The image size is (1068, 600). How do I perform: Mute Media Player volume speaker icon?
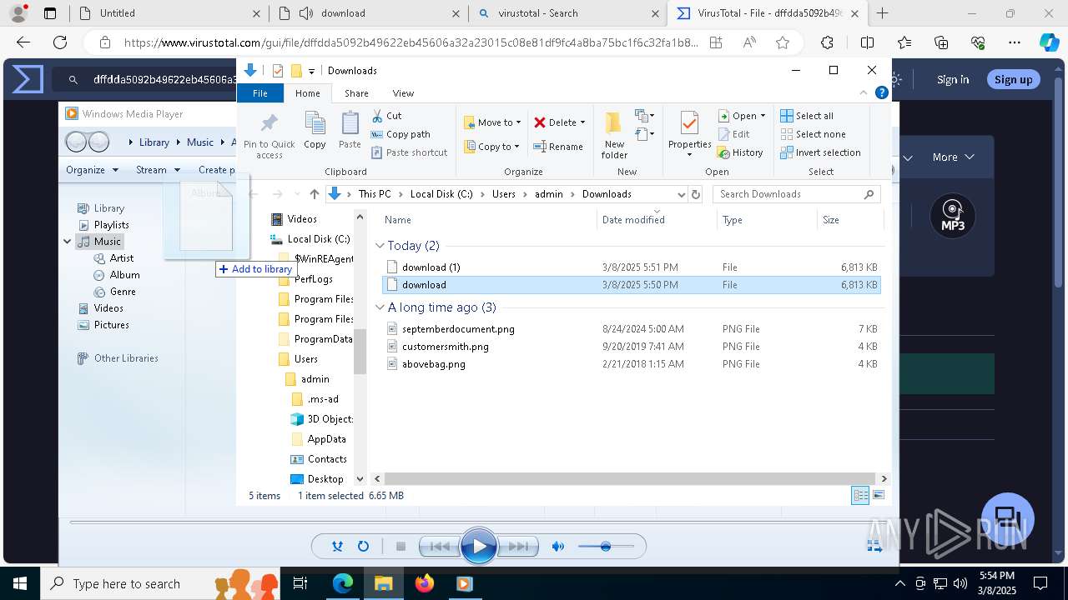point(558,547)
